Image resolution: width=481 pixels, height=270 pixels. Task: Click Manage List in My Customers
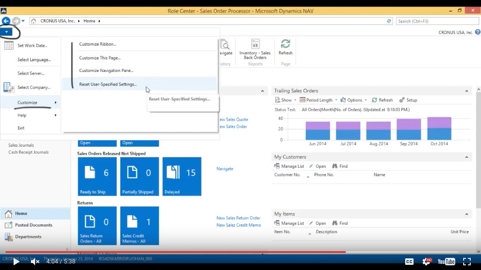[289, 166]
